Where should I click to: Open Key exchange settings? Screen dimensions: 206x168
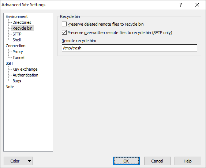(x=25, y=69)
